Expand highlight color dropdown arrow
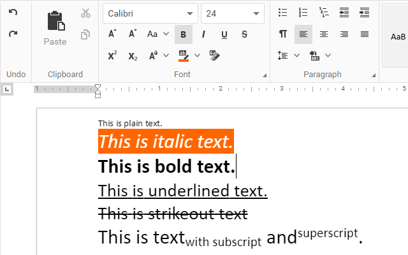408x255 pixels. [198, 55]
